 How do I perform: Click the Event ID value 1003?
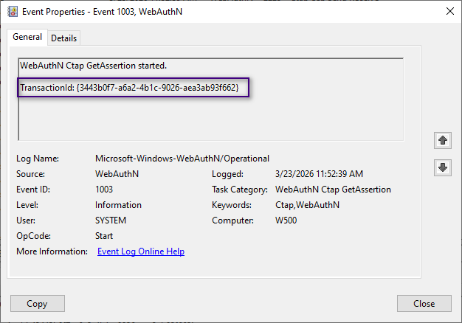pyautogui.click(x=104, y=190)
